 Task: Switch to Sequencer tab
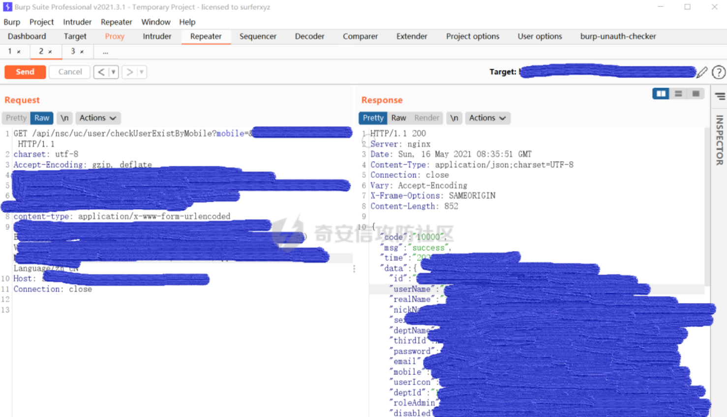click(x=258, y=36)
